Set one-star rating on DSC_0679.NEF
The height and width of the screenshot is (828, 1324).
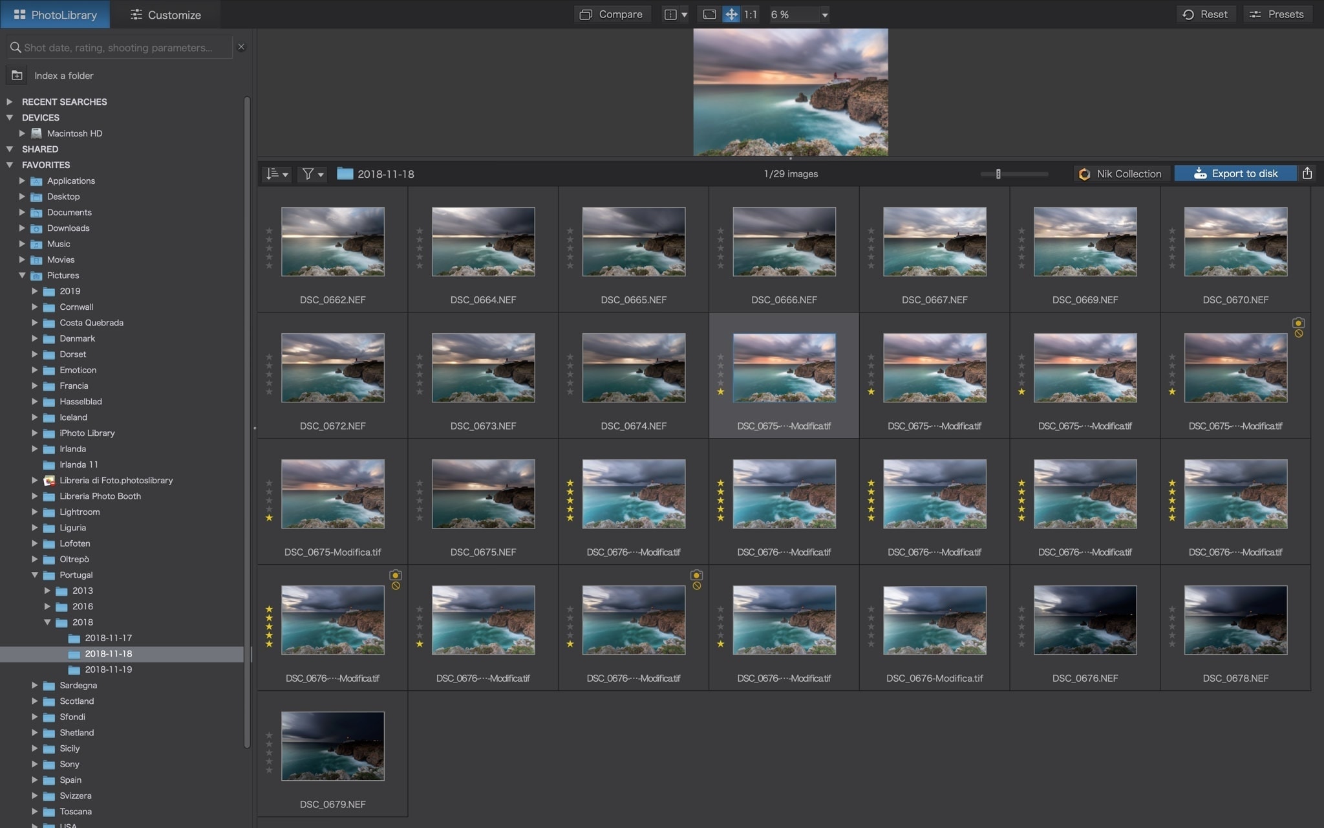tap(269, 770)
